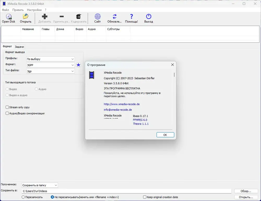Click the Выход power icon
This screenshot has height=201, width=261.
(149, 17)
